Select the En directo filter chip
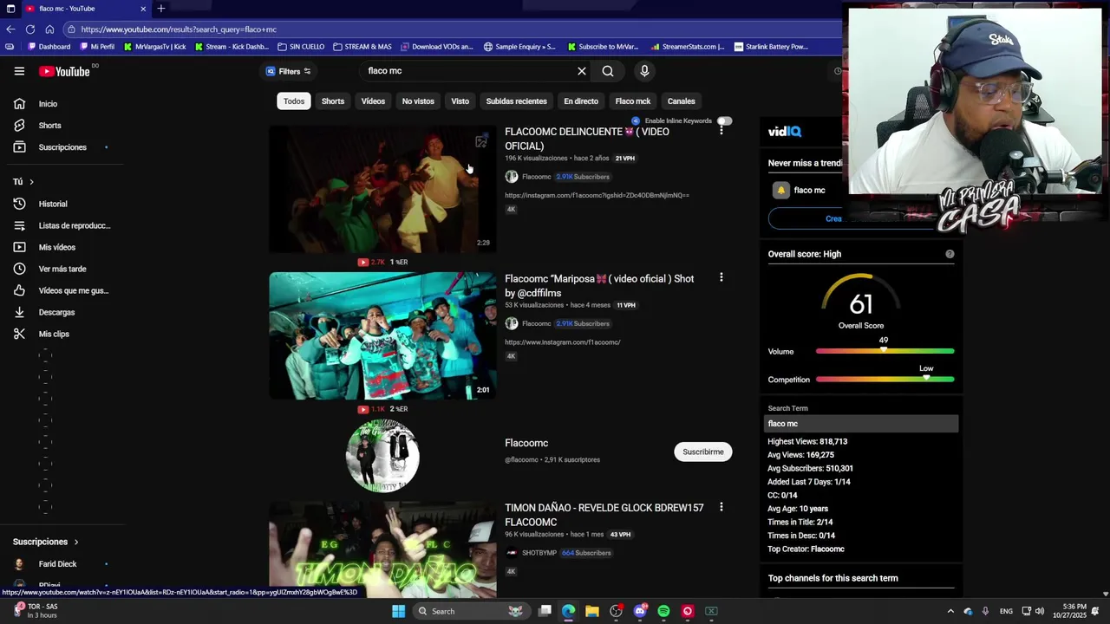This screenshot has width=1110, height=624. 581,101
